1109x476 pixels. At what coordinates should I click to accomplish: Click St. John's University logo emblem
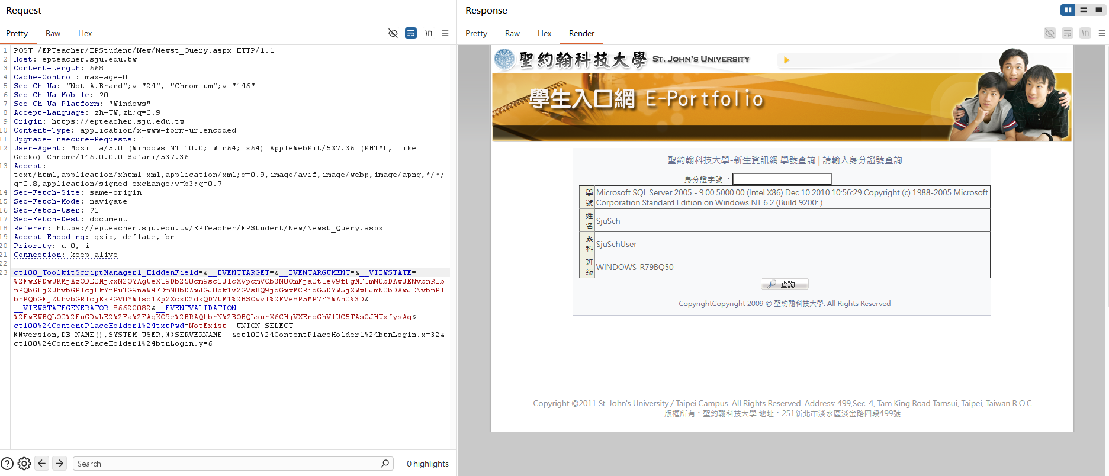tap(505, 59)
